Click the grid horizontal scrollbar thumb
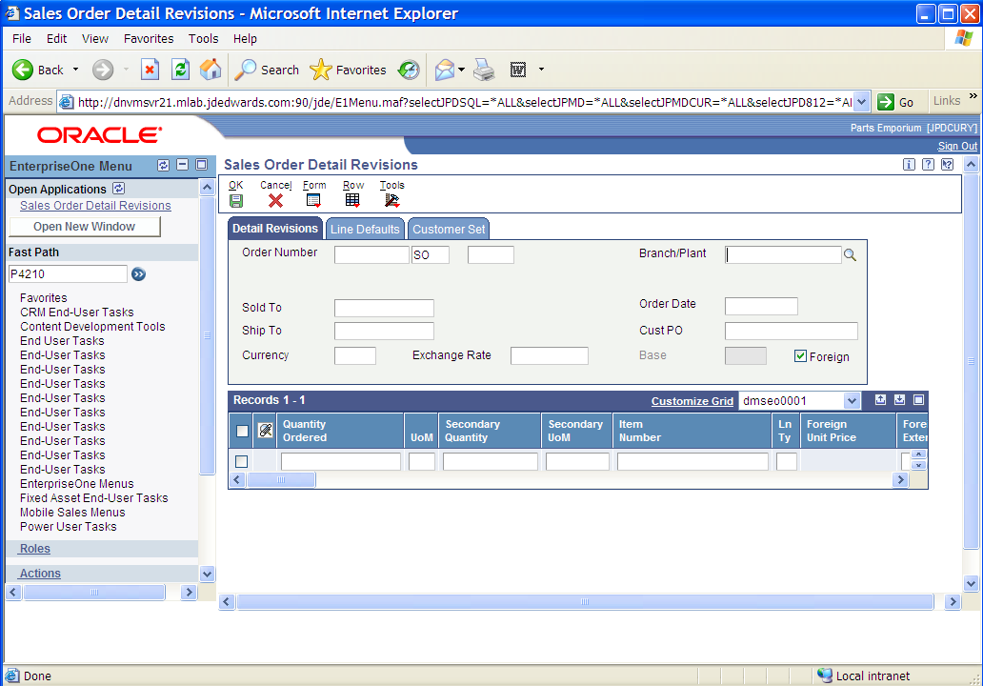This screenshot has height=686, width=983. [x=282, y=479]
